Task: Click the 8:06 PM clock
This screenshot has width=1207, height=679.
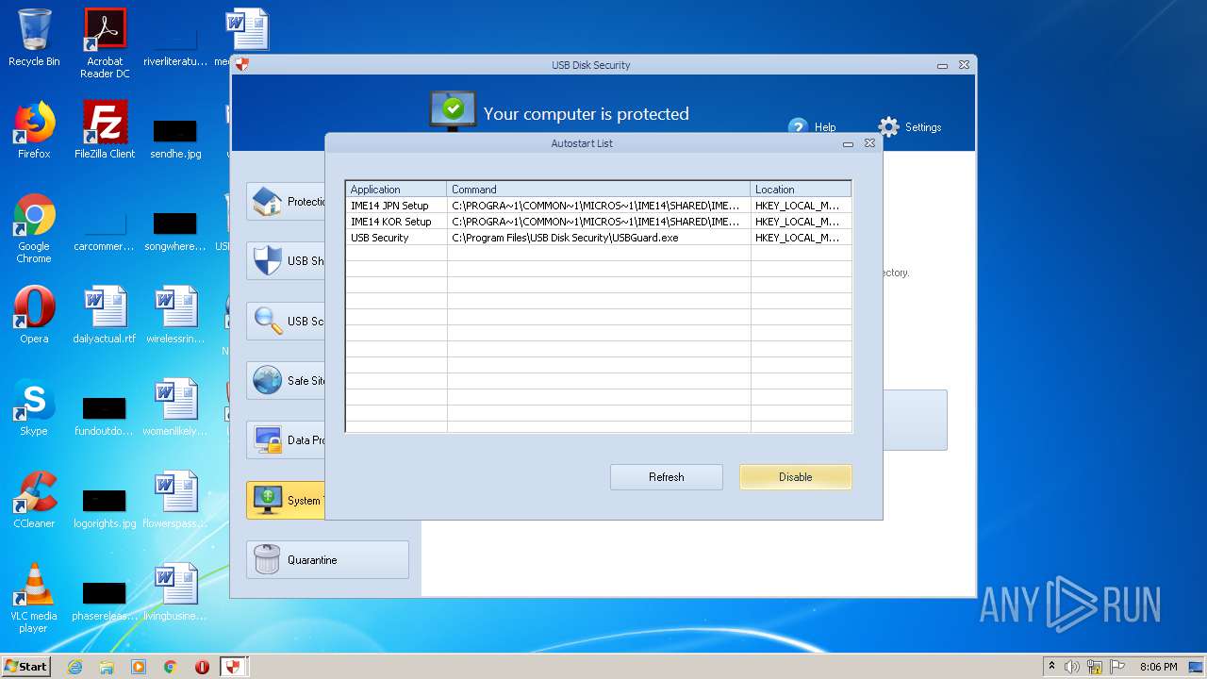Action: [x=1158, y=667]
